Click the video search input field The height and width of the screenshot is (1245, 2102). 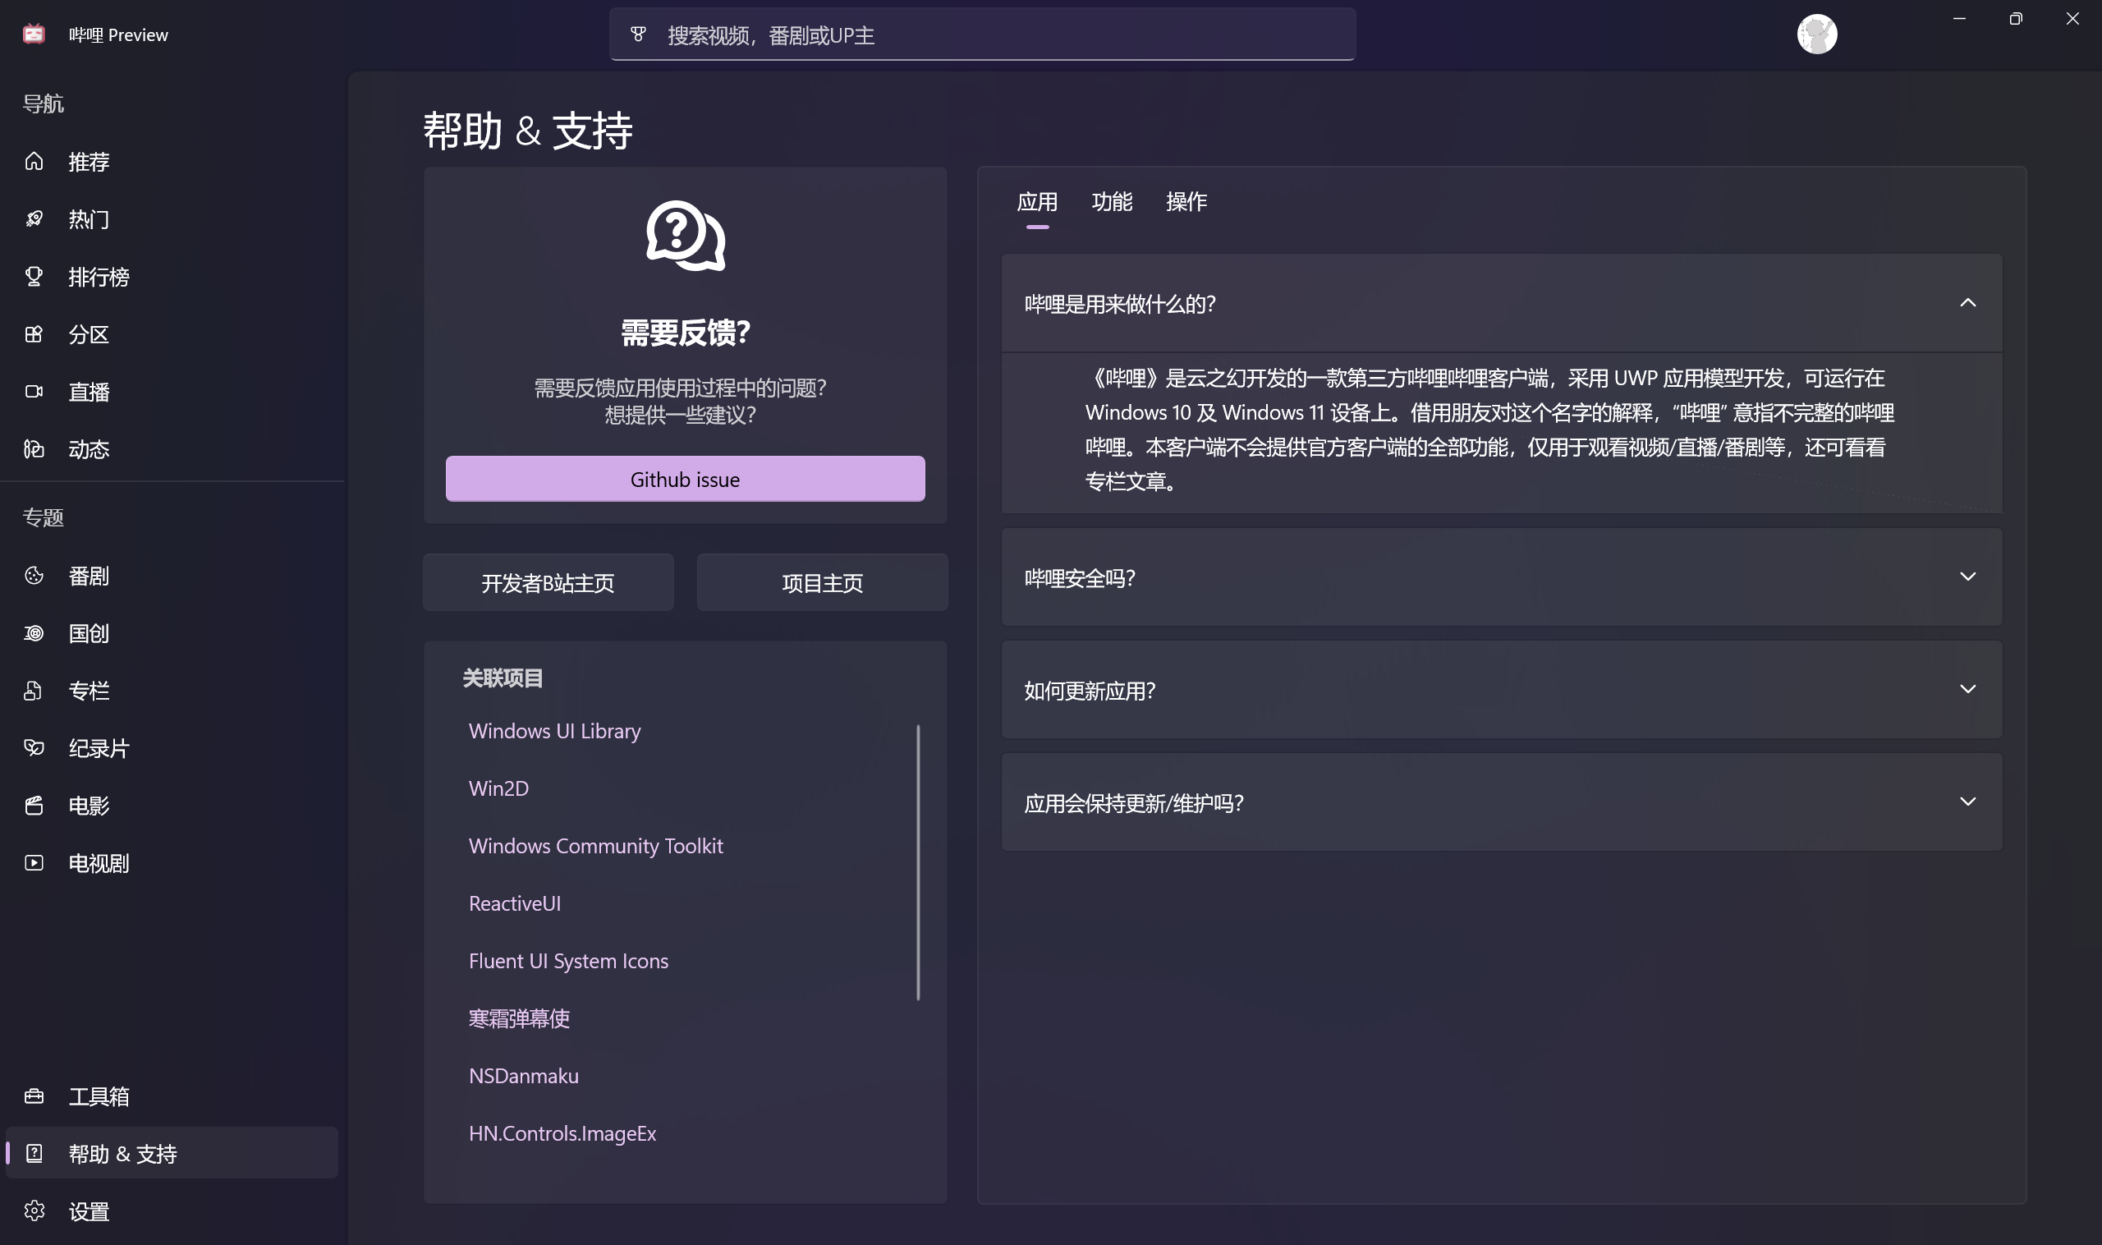[981, 34]
